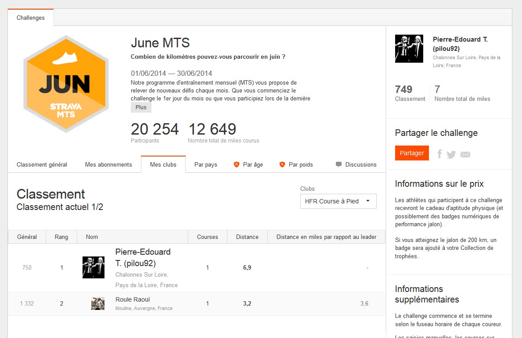The width and height of the screenshot is (522, 338).
Task: Click speech bubble icon beside Discussions
Action: [x=338, y=164]
